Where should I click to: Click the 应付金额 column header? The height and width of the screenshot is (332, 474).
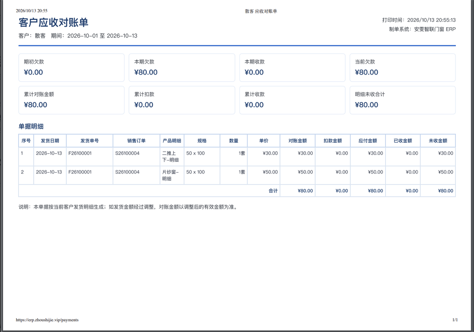pos(368,141)
